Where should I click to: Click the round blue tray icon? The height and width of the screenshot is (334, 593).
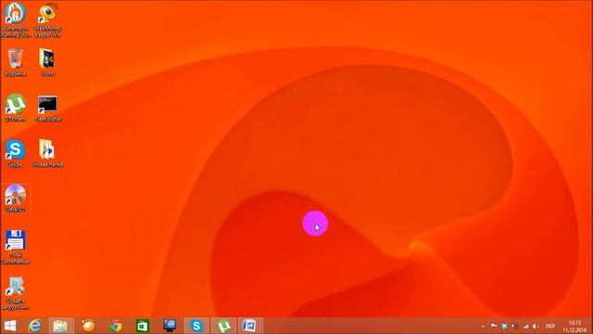pos(504,326)
